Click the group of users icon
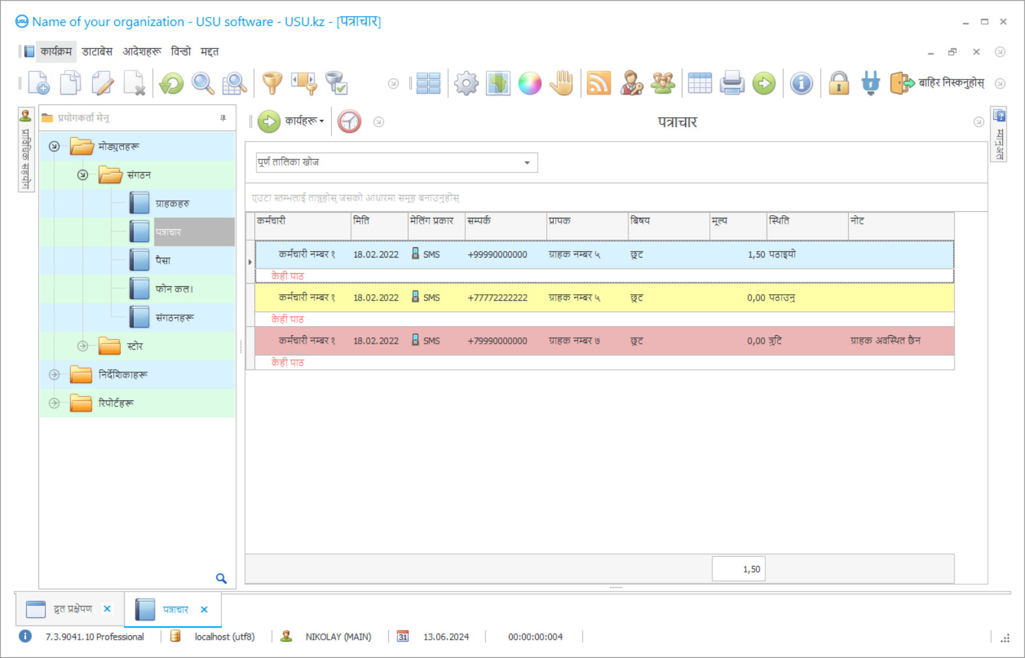 tap(663, 83)
